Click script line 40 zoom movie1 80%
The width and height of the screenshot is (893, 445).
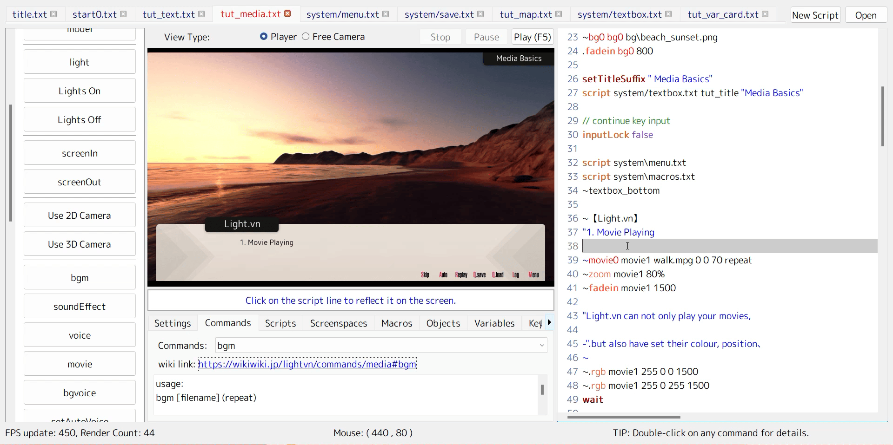tap(623, 274)
